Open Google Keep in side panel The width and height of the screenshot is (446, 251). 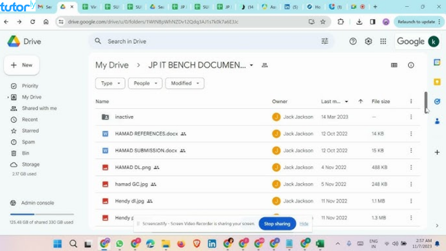pos(437,82)
